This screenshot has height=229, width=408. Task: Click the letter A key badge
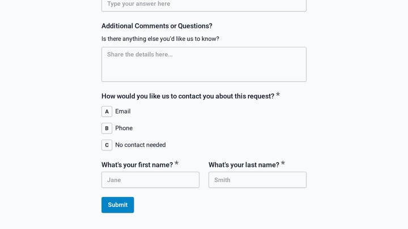click(107, 111)
